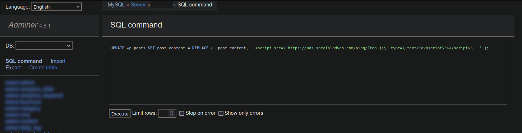The width and height of the screenshot is (522, 133).
Task: Click the Create table link
Action: (43, 68)
